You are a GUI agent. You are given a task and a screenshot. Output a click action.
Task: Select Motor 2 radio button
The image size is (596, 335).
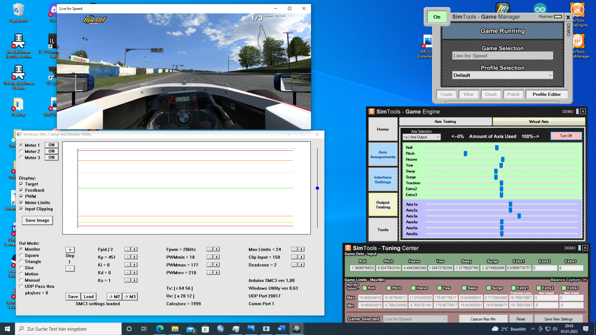(21, 151)
